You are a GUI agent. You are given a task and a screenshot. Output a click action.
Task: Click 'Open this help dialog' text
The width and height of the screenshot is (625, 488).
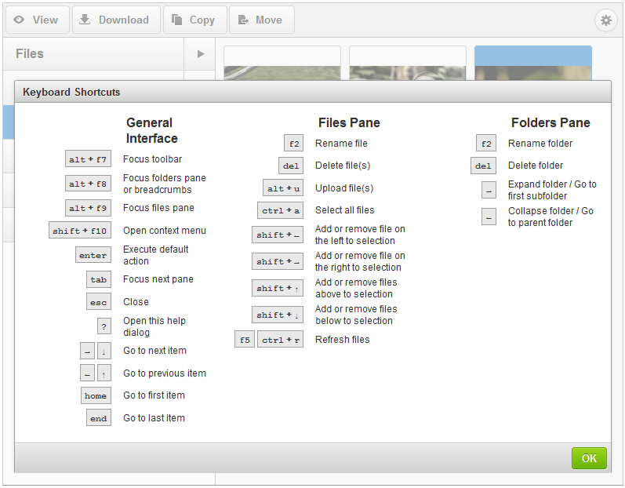tap(154, 326)
